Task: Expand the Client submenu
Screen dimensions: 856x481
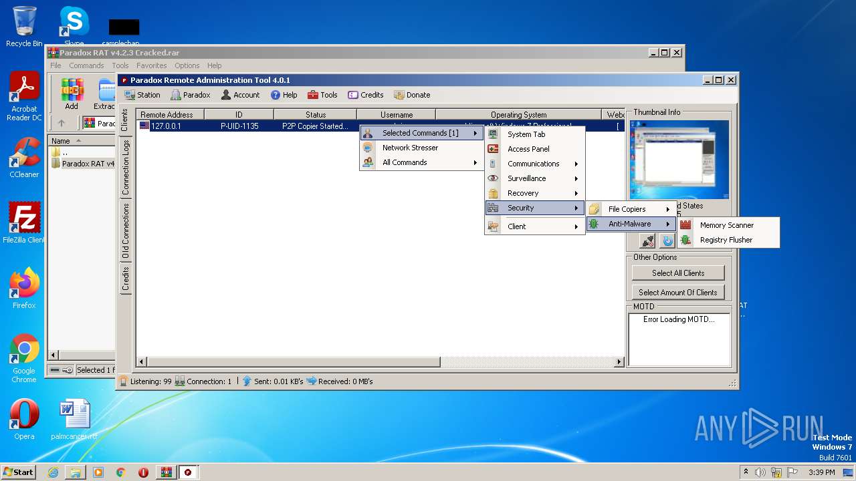Action: pyautogui.click(x=535, y=226)
